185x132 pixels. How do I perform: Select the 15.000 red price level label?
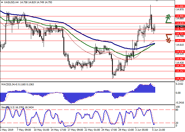tap(180, 6)
